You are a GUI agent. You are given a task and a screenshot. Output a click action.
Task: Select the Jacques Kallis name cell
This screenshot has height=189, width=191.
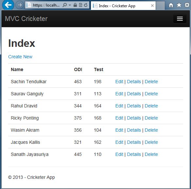pos(25,142)
